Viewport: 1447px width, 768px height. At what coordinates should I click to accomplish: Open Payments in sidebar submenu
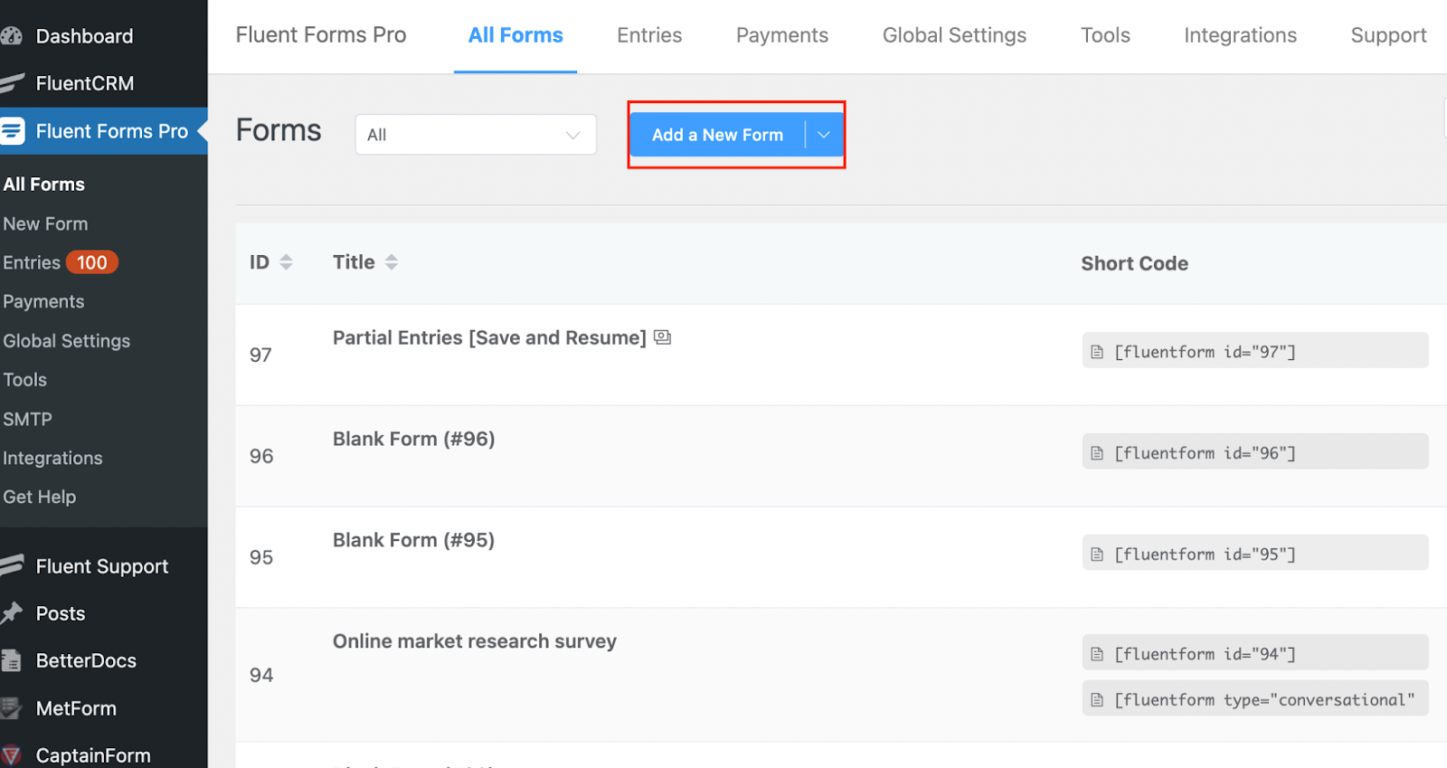click(x=43, y=301)
